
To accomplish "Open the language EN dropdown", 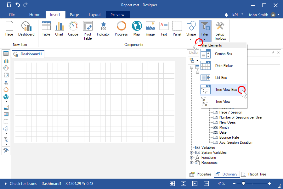I will tap(242, 14).
